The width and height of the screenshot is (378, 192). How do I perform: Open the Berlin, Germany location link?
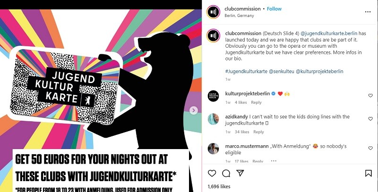(239, 16)
